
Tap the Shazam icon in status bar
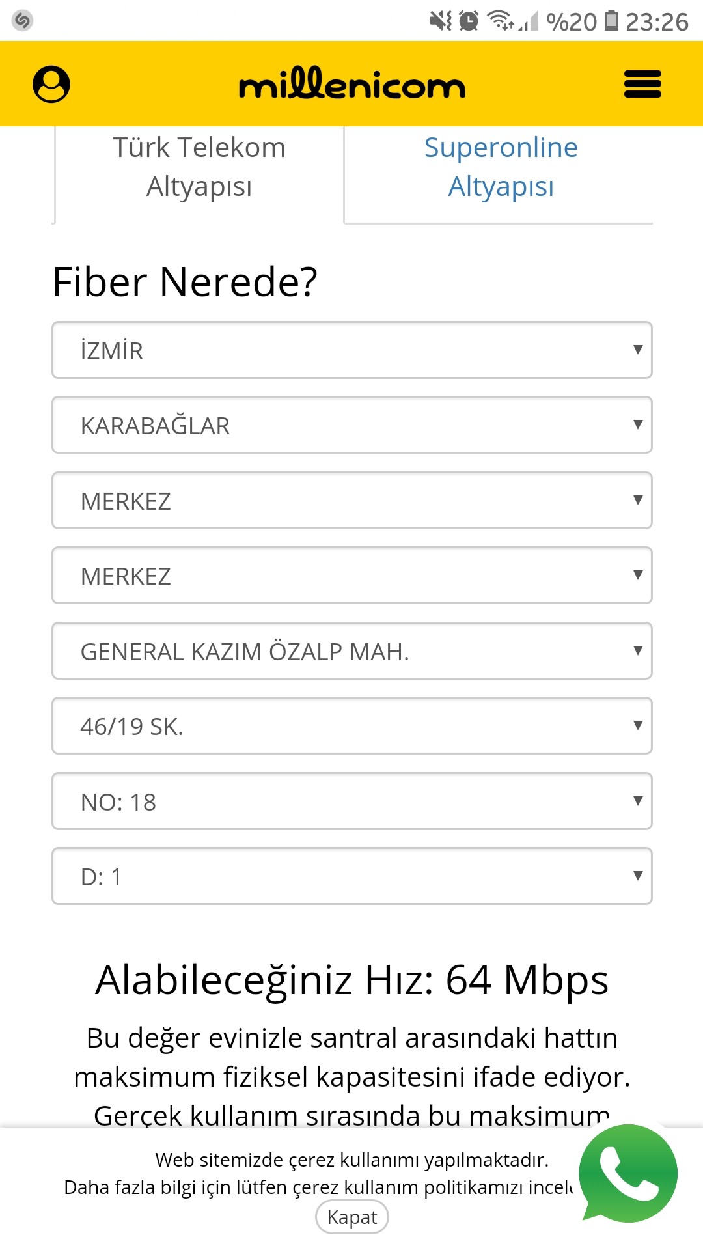[22, 21]
